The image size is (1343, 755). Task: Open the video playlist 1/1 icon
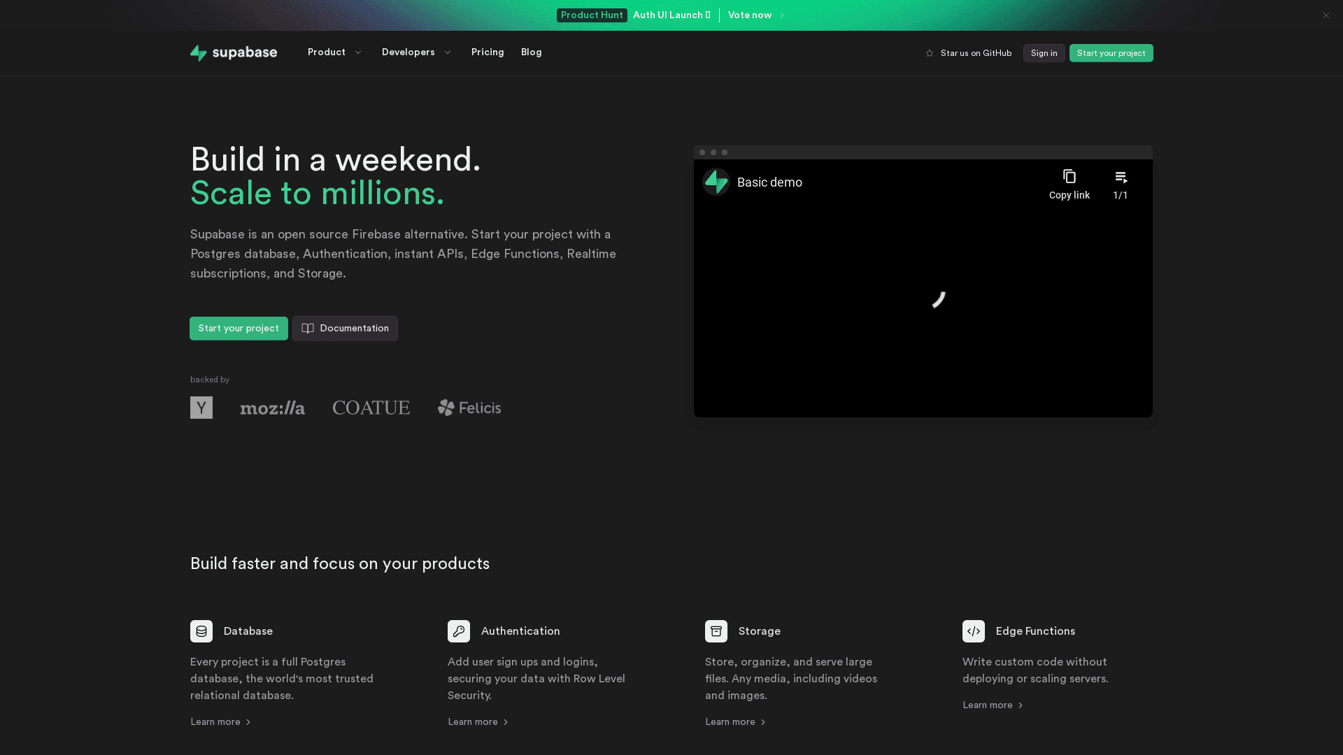[1121, 178]
